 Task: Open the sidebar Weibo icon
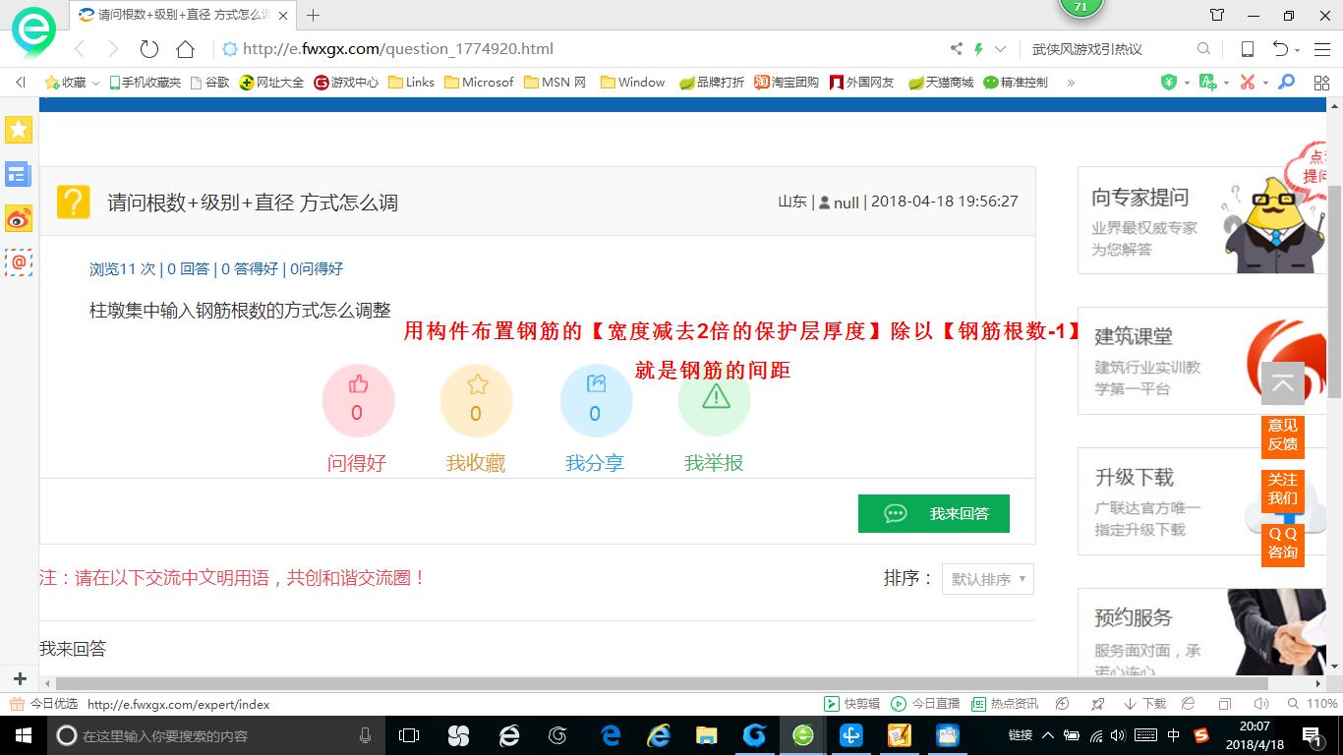click(x=19, y=218)
